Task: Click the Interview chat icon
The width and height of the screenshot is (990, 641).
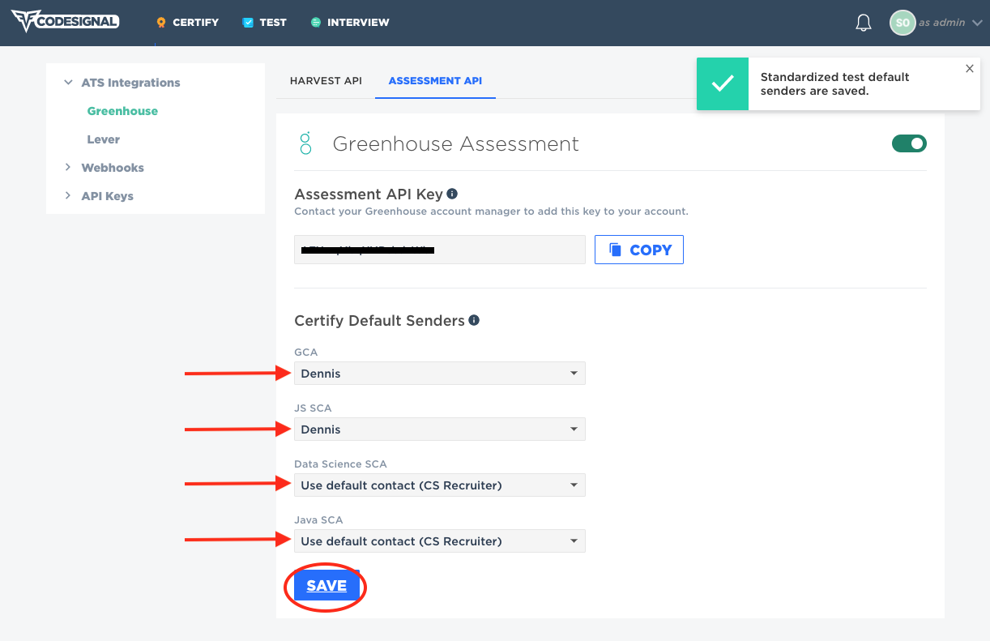Action: [x=316, y=23]
